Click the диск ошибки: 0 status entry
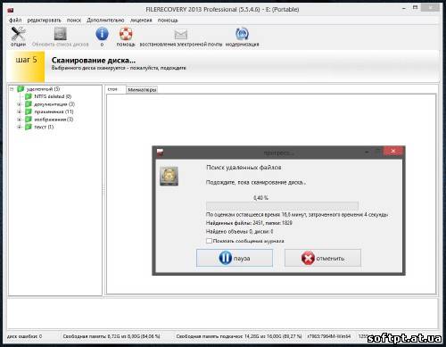 coord(24,336)
